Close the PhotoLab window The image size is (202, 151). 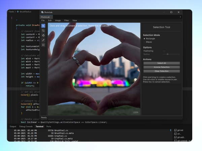(178, 12)
